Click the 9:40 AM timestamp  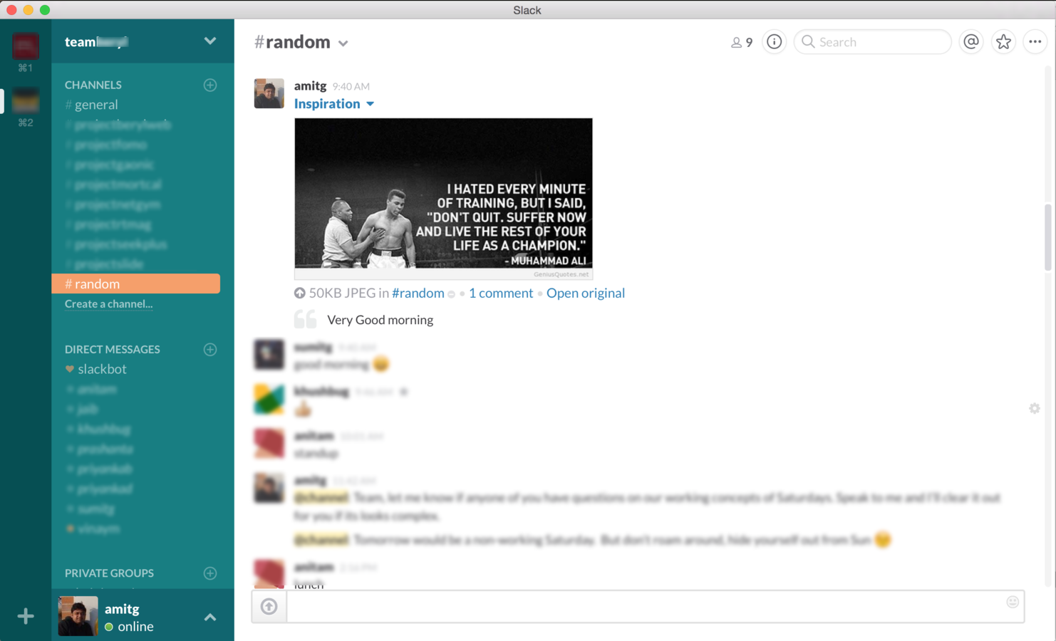(351, 87)
